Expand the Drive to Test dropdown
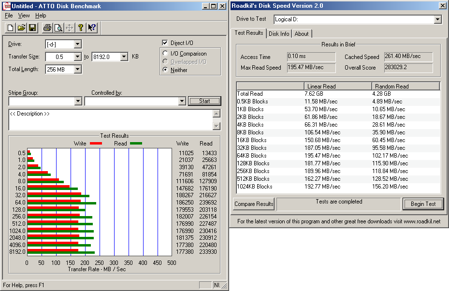 click(437, 19)
